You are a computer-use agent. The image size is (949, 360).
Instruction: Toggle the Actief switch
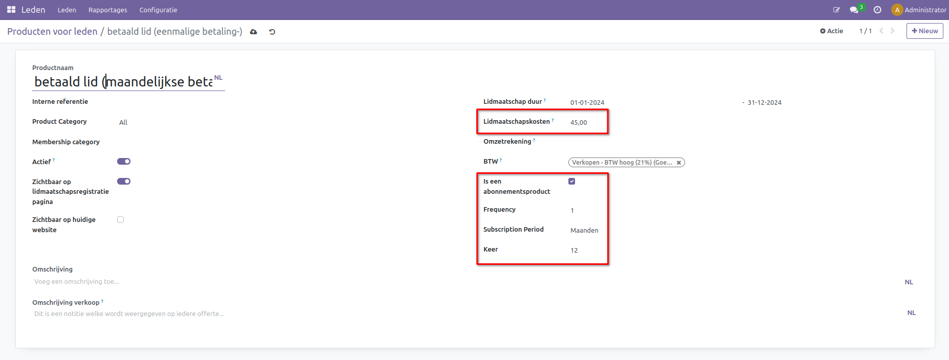click(x=124, y=162)
